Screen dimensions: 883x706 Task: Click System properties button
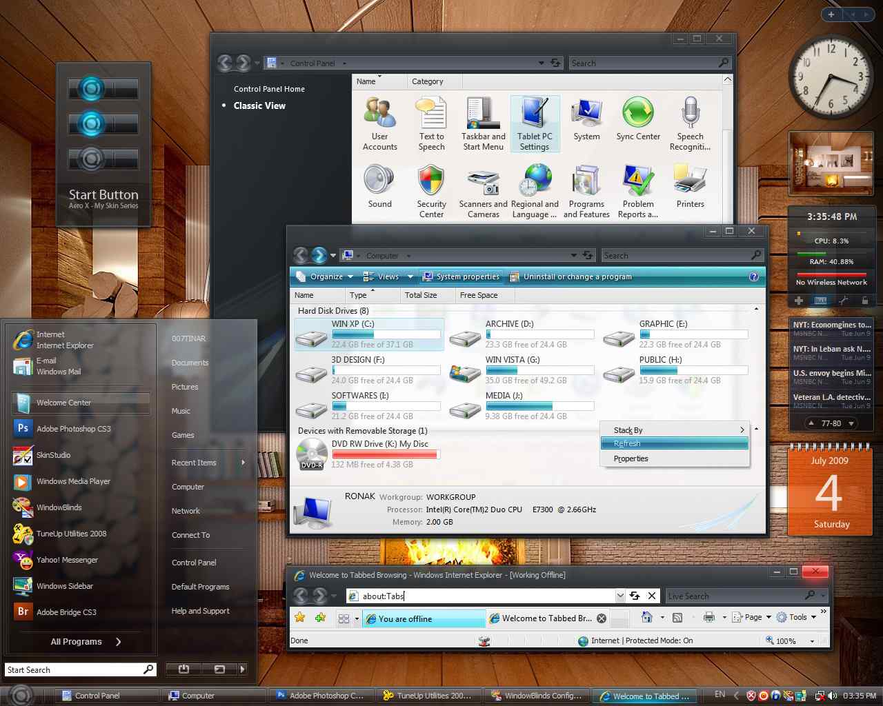461,276
